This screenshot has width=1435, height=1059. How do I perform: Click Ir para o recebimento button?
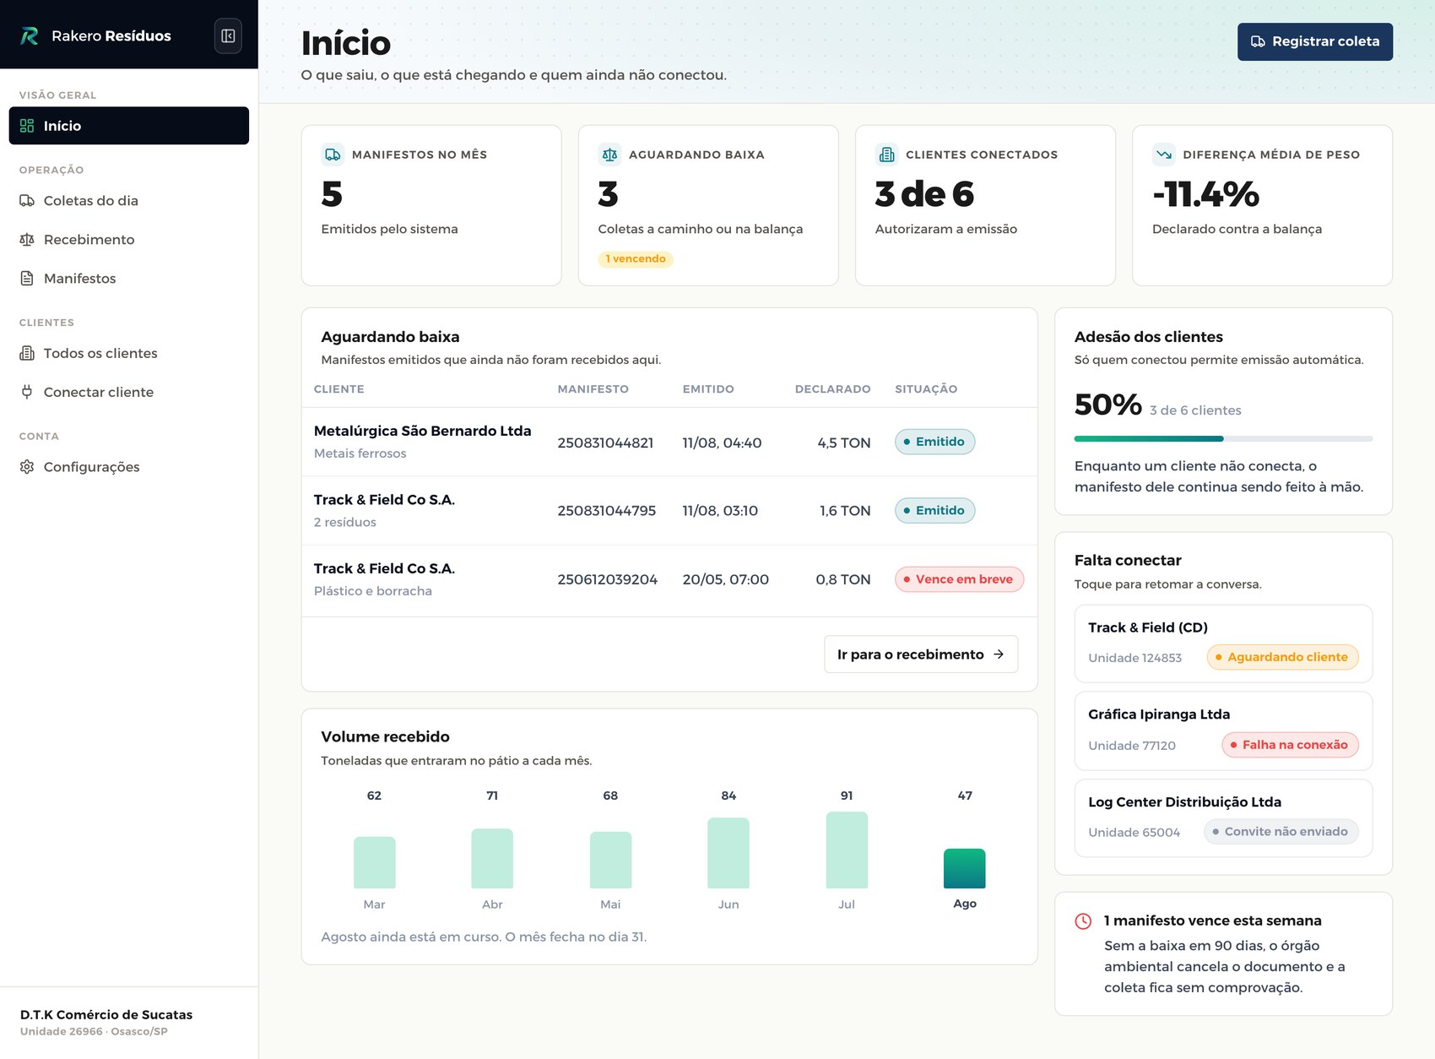pyautogui.click(x=920, y=654)
